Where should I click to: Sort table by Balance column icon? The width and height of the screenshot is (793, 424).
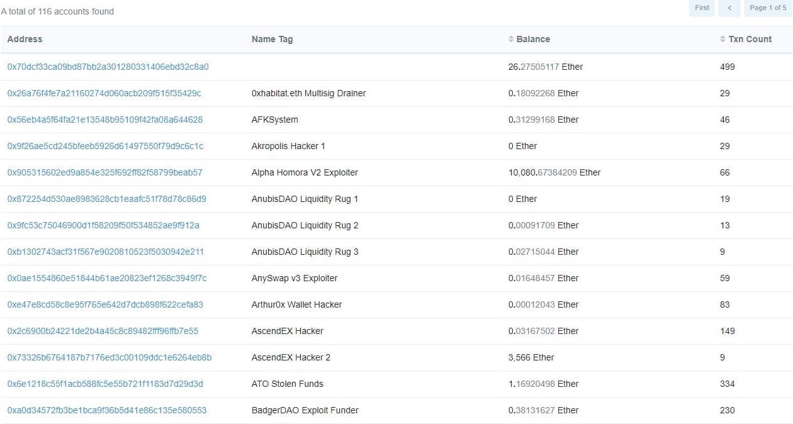coord(511,39)
